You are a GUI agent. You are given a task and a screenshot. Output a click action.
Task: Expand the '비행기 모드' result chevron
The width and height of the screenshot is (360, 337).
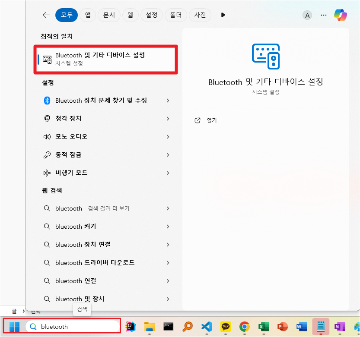click(168, 173)
